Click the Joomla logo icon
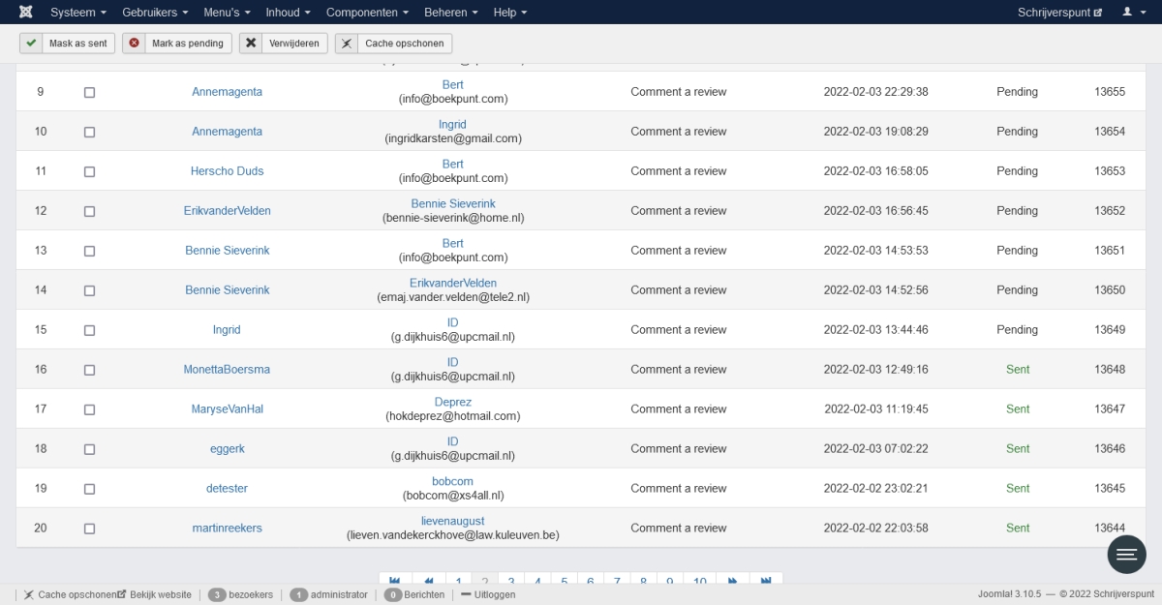This screenshot has height=605, width=1162. (x=26, y=12)
